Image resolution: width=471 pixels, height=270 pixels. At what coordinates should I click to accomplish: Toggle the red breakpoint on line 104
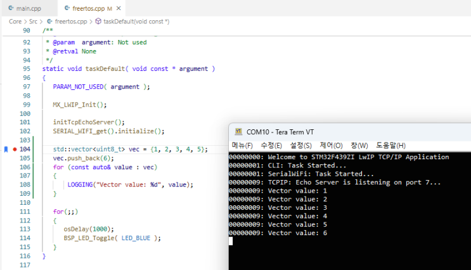(15, 150)
